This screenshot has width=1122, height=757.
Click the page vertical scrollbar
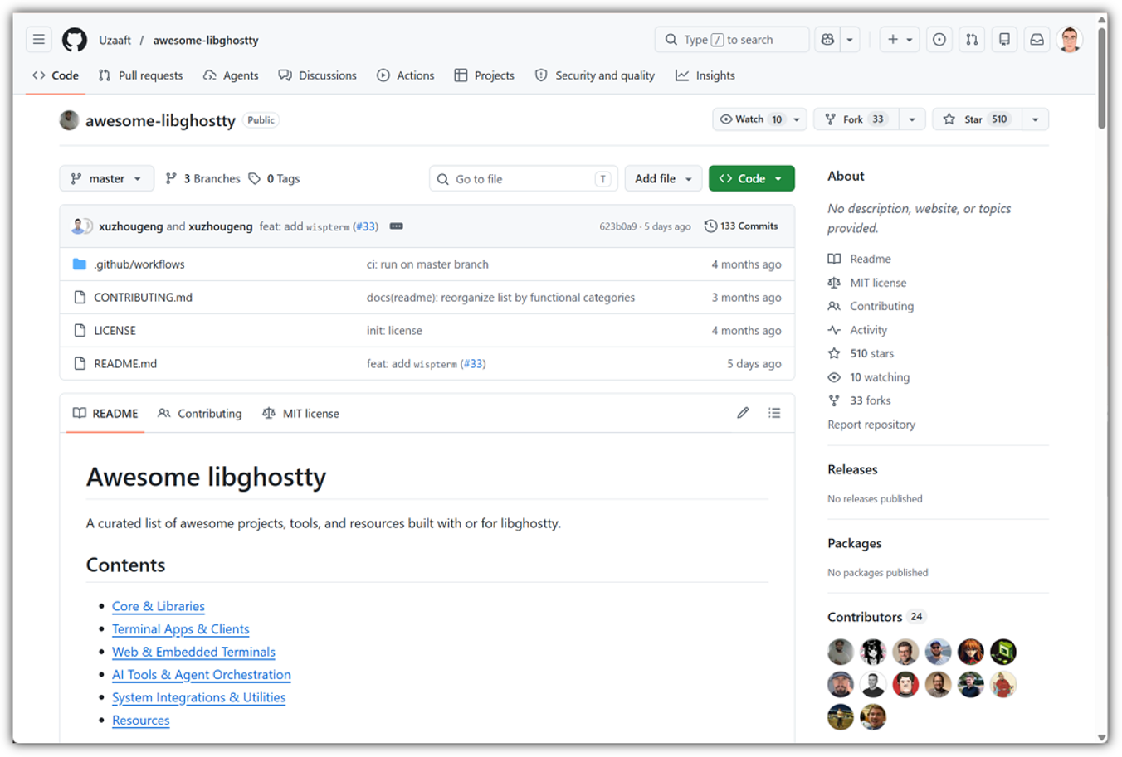pyautogui.click(x=1102, y=79)
